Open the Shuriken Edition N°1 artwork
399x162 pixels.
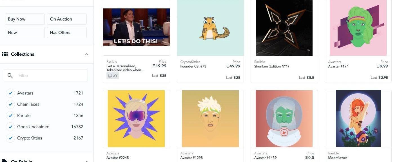(284, 28)
